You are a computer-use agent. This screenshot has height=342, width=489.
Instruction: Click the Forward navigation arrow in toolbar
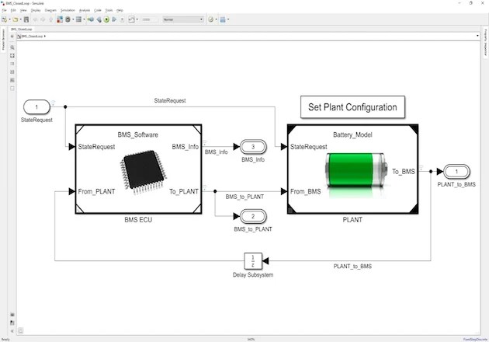tap(43, 19)
